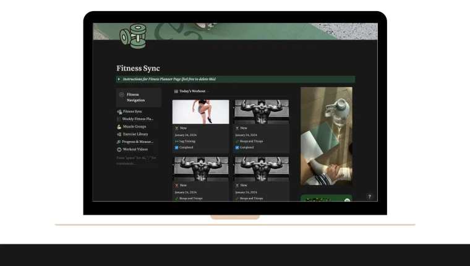Click the water bottle image on right
This screenshot has height=266, width=470.
click(x=326, y=135)
